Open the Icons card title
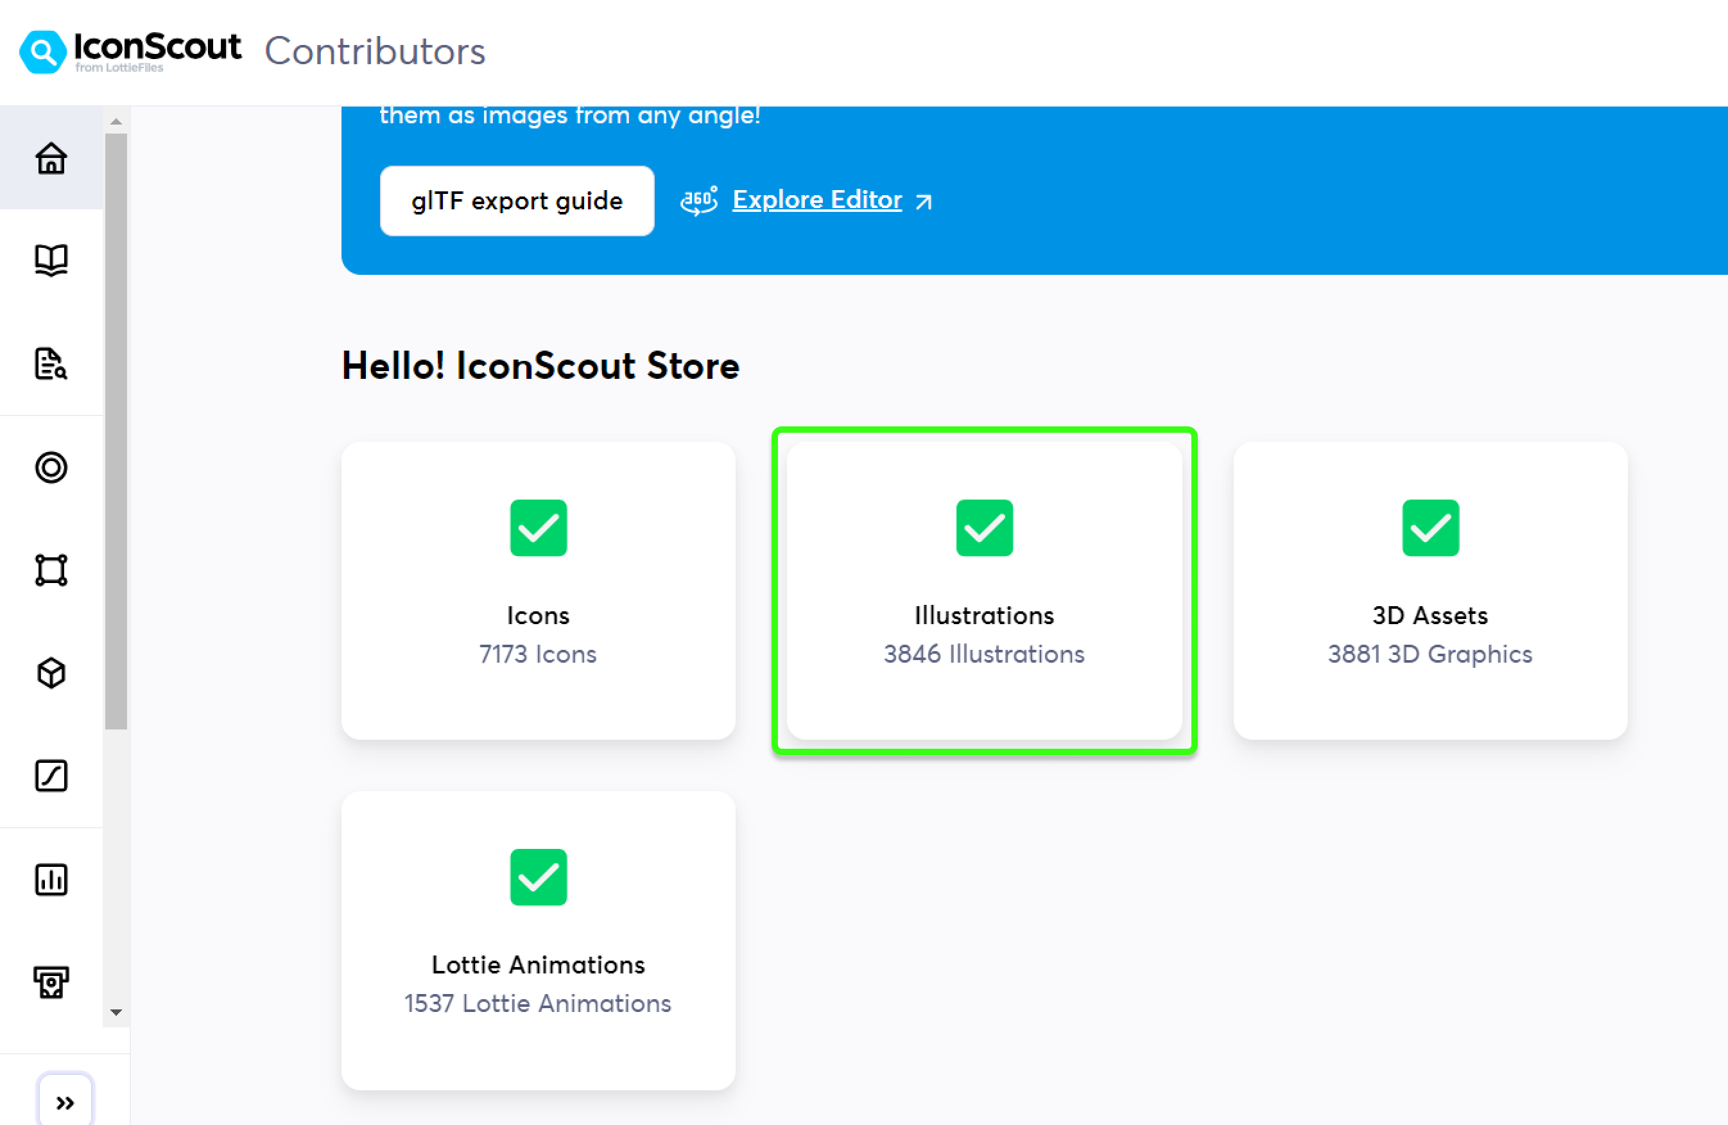The width and height of the screenshot is (1728, 1125). tap(538, 616)
